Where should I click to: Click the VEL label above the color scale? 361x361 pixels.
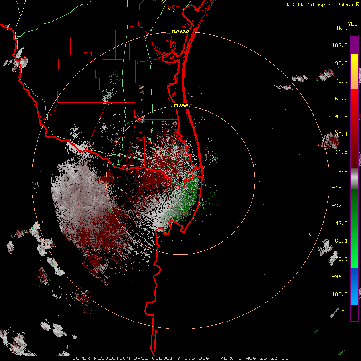click(352, 24)
